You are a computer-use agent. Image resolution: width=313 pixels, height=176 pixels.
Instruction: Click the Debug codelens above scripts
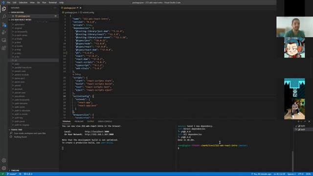(78, 74)
